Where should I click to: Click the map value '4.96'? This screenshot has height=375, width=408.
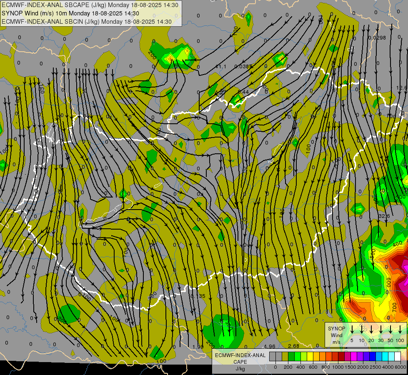coord(269,346)
